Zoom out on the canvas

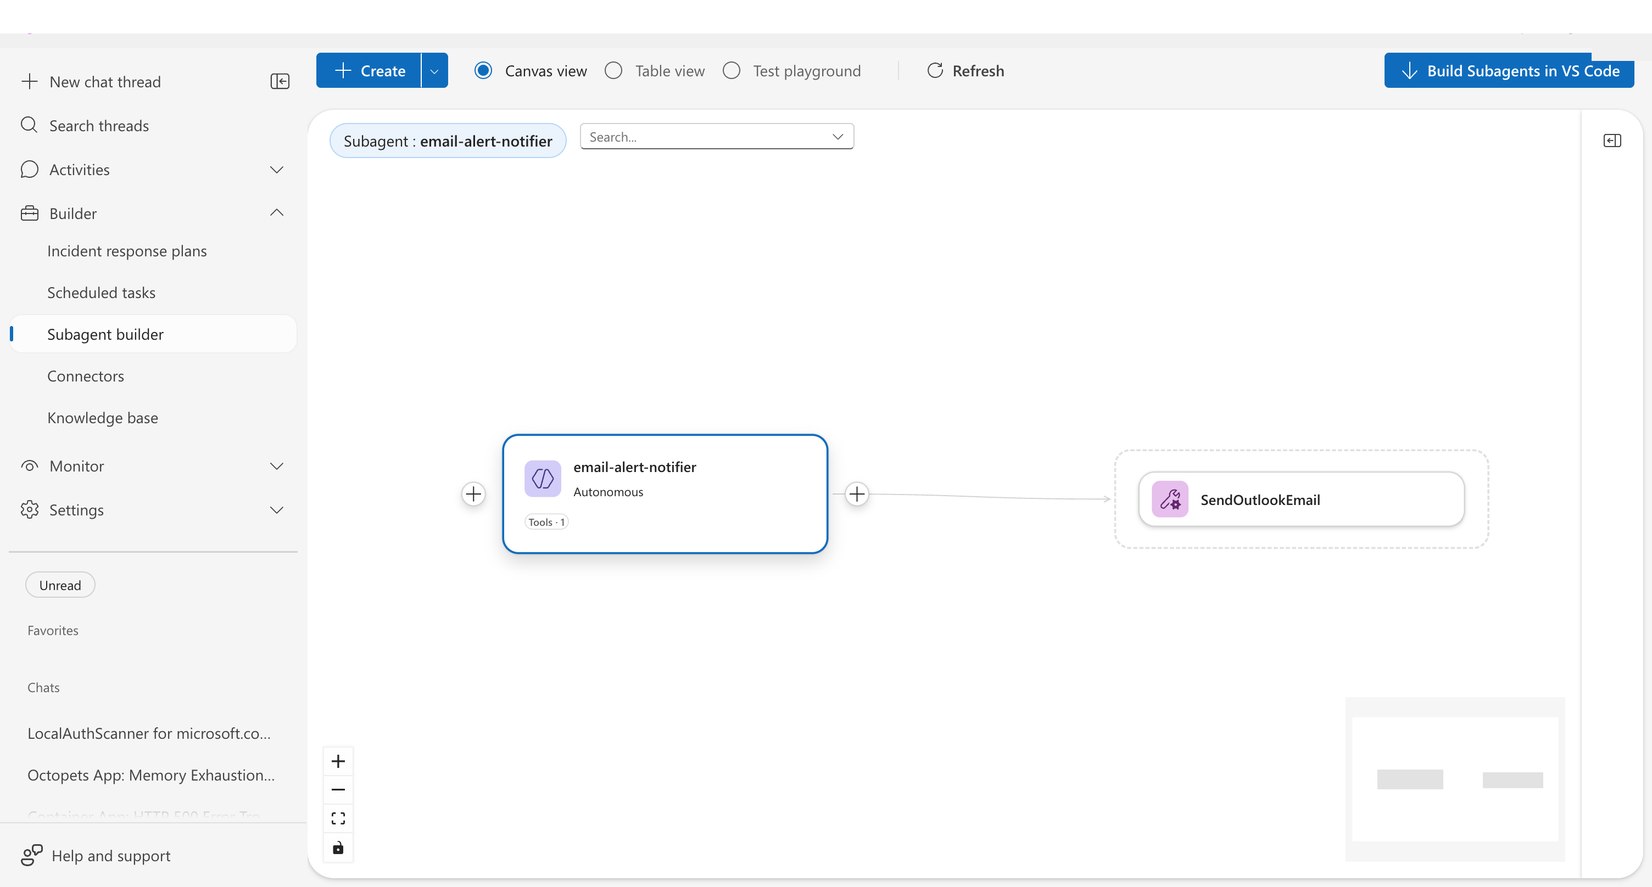[338, 790]
